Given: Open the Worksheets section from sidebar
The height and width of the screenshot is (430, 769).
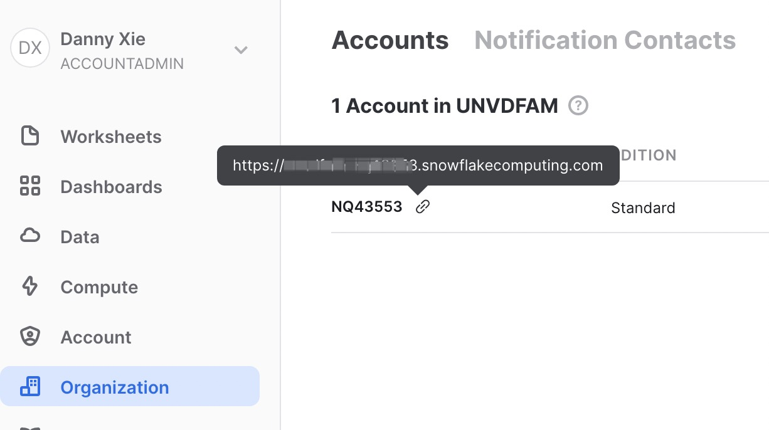Looking at the screenshot, I should [x=110, y=137].
